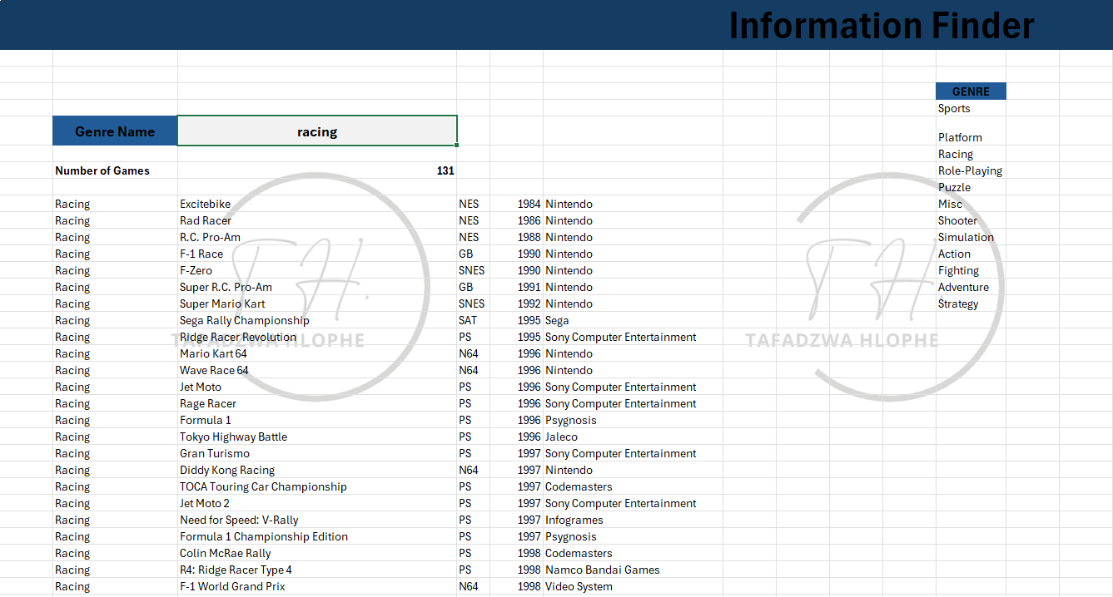This screenshot has height=597, width=1113.
Task: Select the Excitebike game title cell
Action: click(205, 204)
